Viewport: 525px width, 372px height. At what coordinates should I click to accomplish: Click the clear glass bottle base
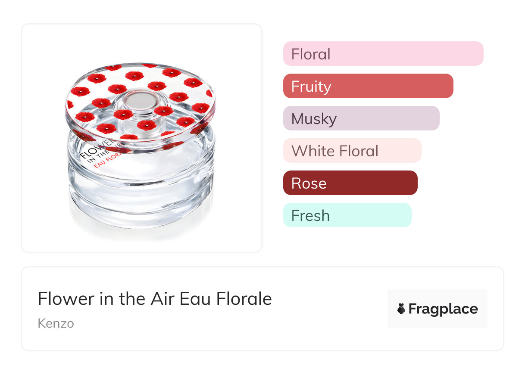pyautogui.click(x=141, y=194)
